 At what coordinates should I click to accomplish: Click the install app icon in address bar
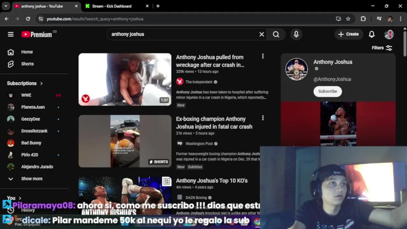[x=339, y=19]
